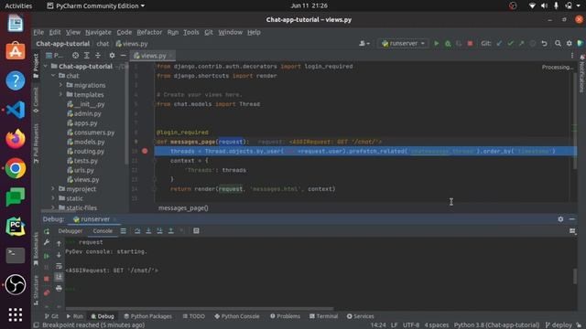Launch Google Chrome from the Ubuntu dock

click(x=16, y=168)
